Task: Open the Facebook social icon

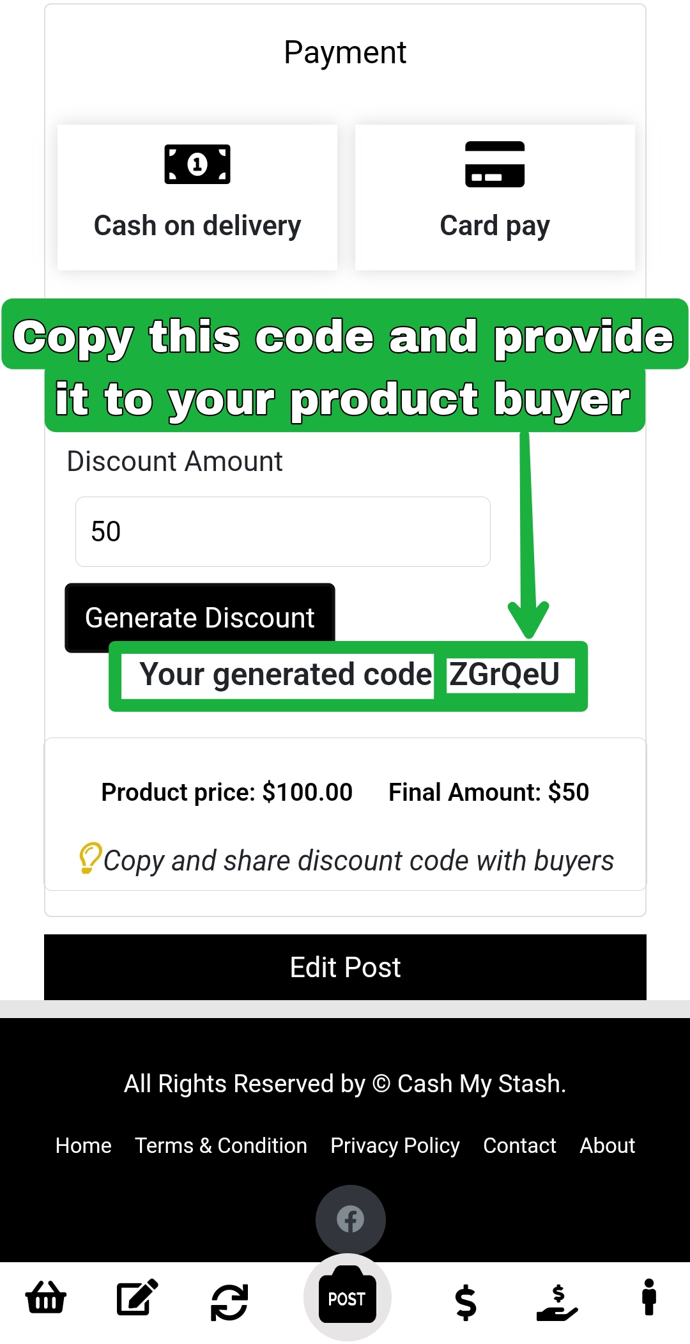Action: pyautogui.click(x=350, y=1219)
